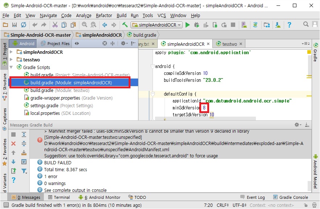Go to previous message up arrow
The image size is (320, 209).
(x=13, y=153)
